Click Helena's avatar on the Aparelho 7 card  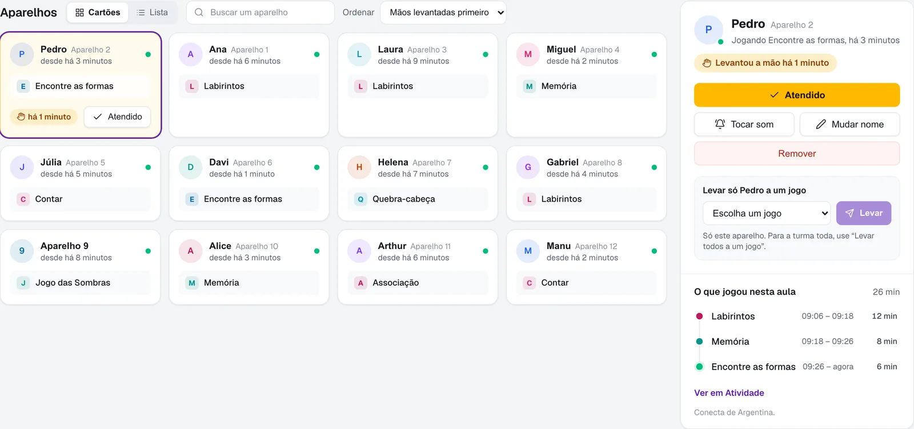tap(359, 167)
